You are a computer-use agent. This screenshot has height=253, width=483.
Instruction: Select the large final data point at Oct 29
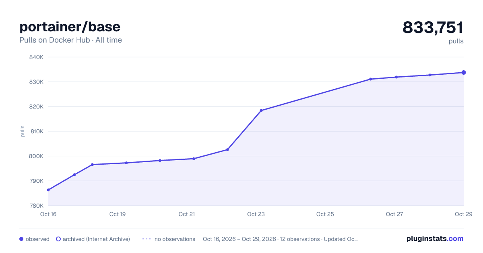pyautogui.click(x=464, y=73)
